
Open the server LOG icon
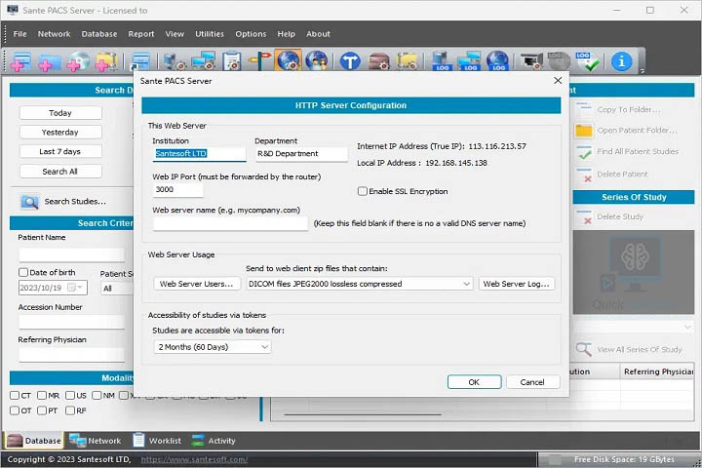tap(442, 61)
